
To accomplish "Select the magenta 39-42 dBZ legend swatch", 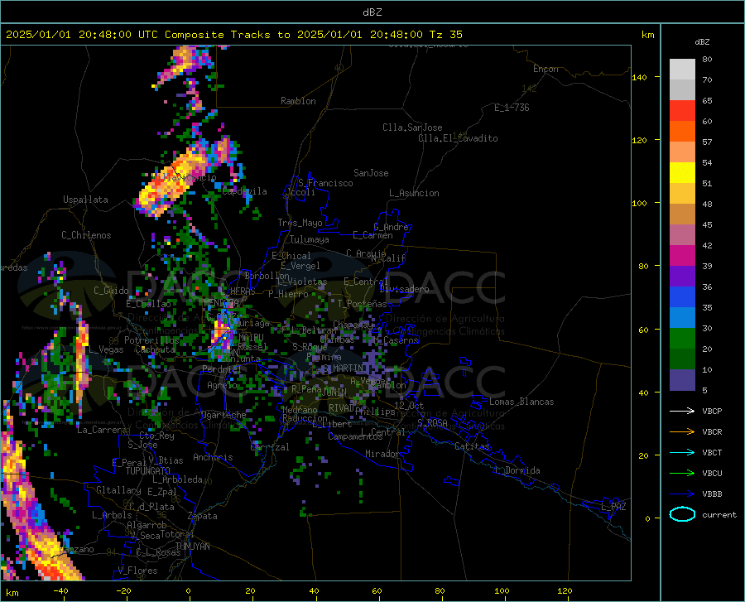I will (x=682, y=256).
